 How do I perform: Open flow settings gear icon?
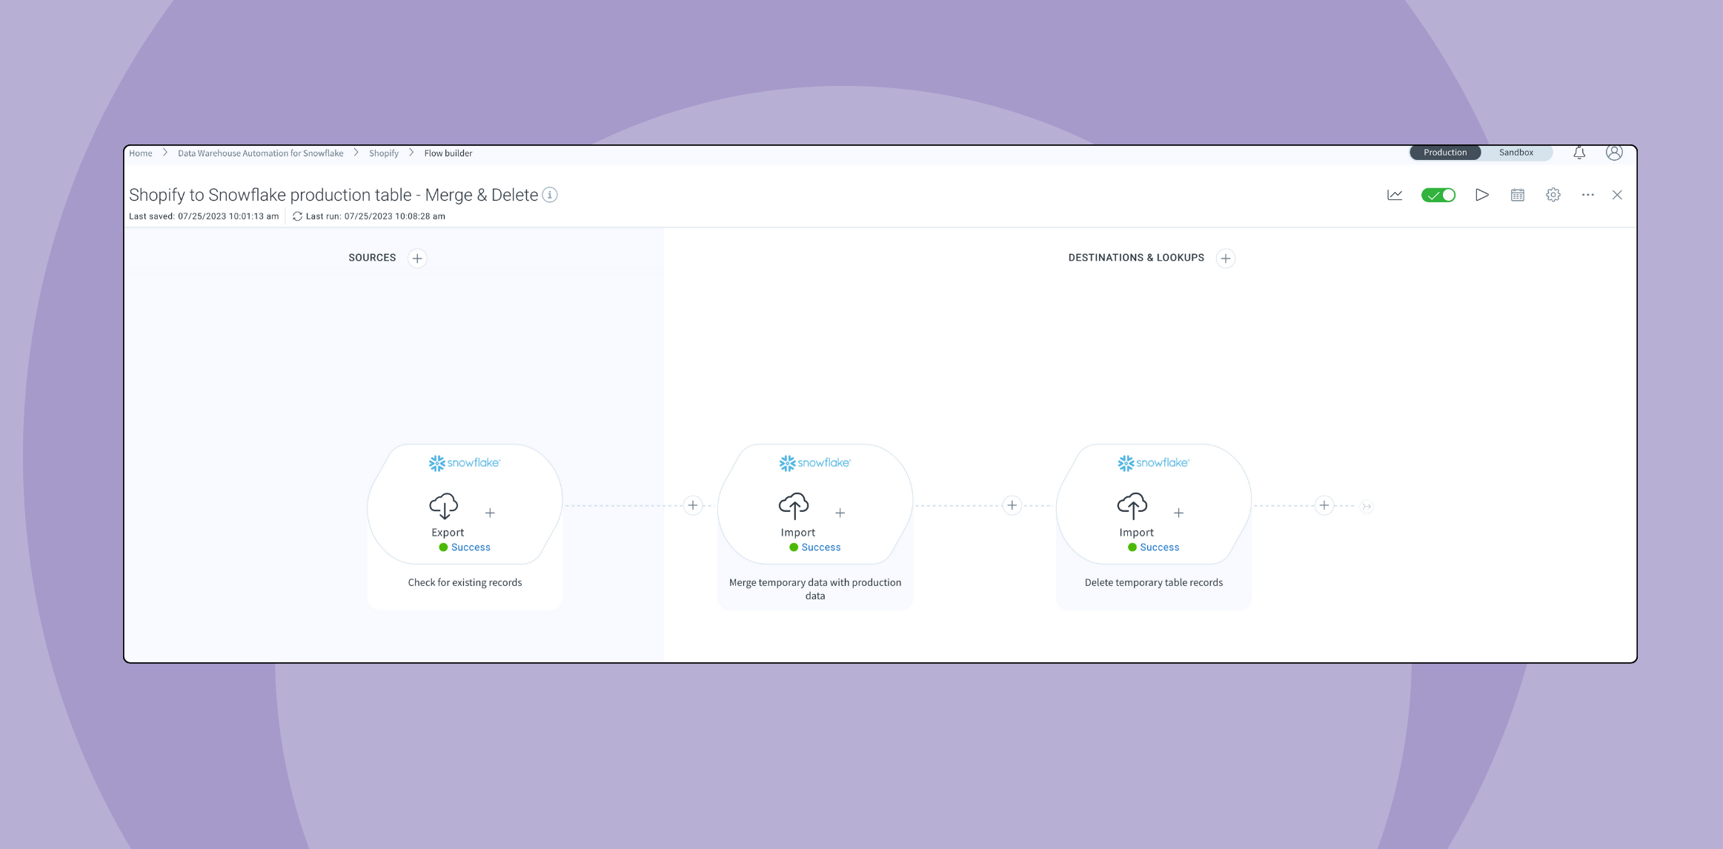coord(1553,195)
